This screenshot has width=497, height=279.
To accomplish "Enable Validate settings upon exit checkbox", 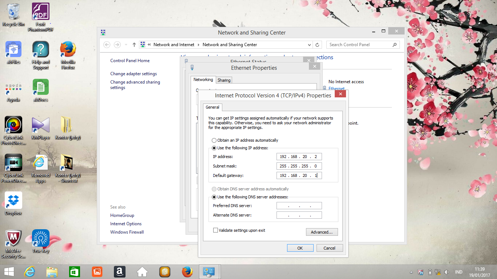I will 215,230.
